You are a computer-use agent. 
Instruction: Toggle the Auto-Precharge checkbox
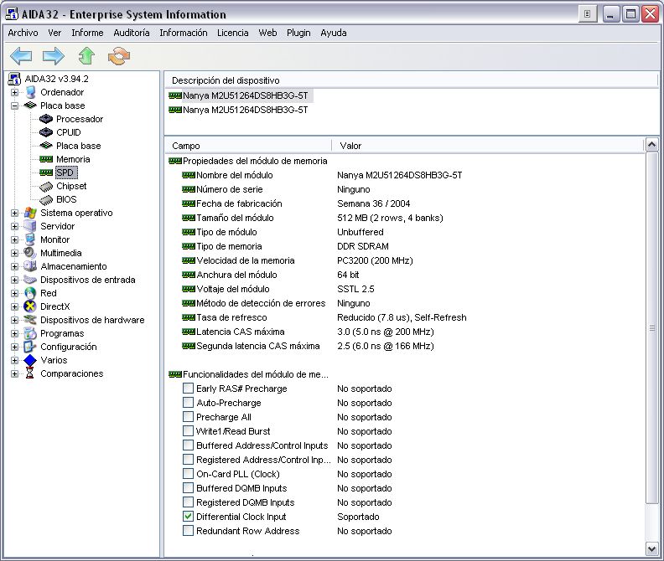point(188,403)
